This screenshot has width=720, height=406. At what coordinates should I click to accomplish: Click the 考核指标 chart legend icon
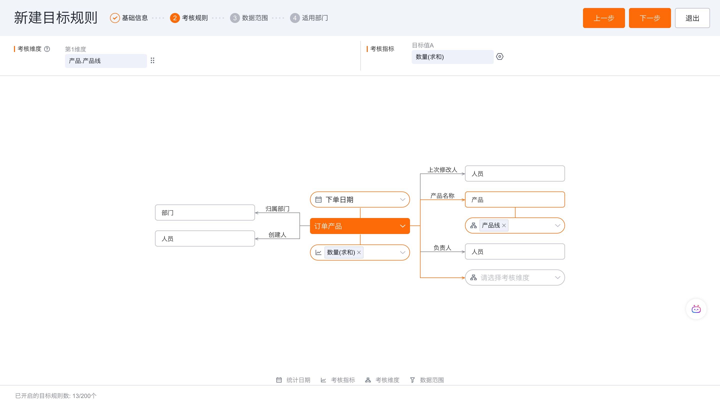point(323,380)
